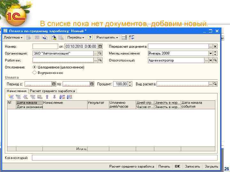Image resolution: width=230 pixels, height=172 pixels.
Task: Click the Записать button
Action: pyautogui.click(x=192, y=167)
